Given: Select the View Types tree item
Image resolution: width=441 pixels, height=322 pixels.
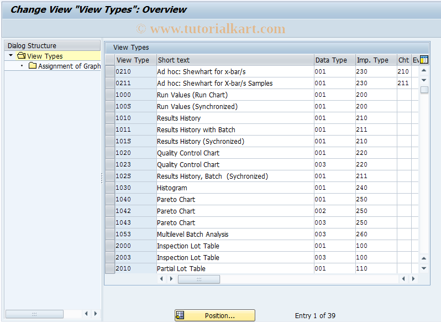Looking at the screenshot, I should [45, 56].
